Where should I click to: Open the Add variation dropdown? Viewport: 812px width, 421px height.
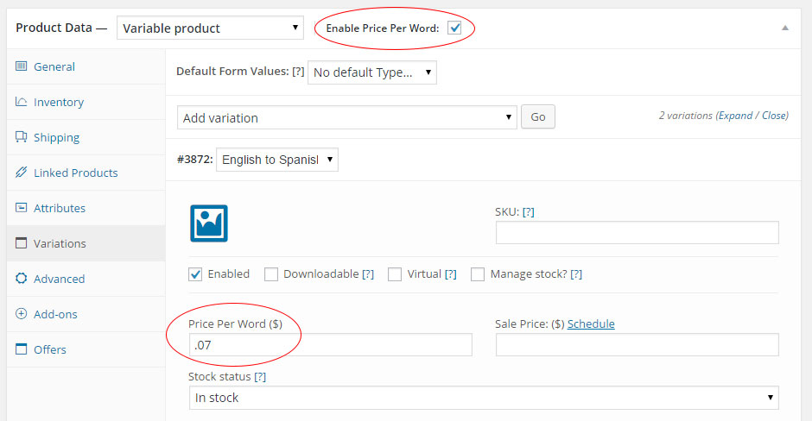pos(347,117)
